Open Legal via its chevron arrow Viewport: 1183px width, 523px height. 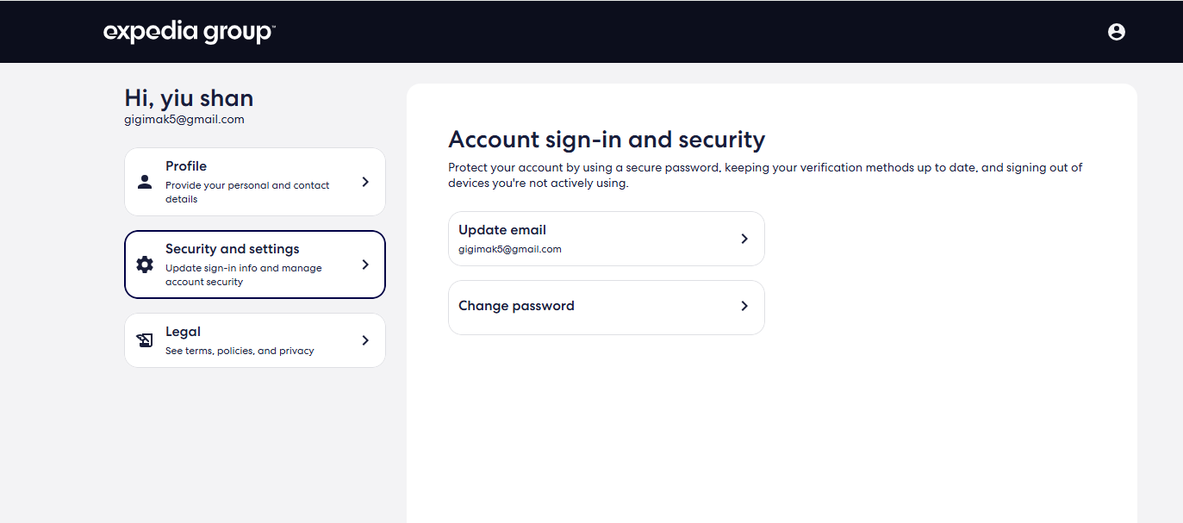365,340
